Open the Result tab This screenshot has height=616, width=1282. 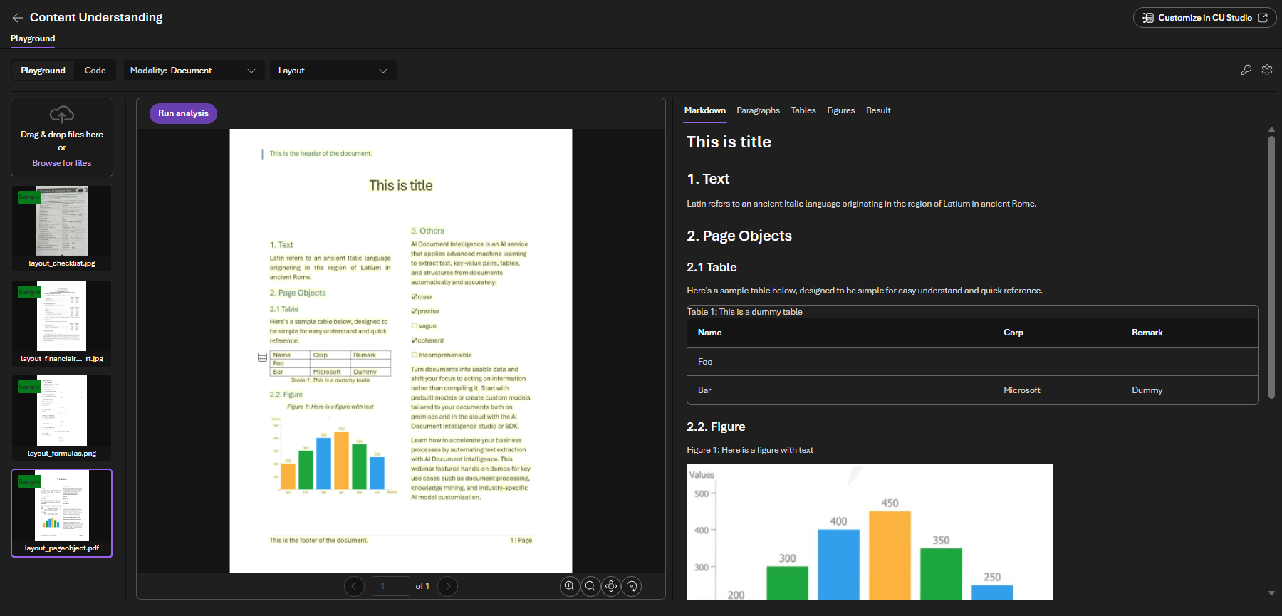coord(878,110)
